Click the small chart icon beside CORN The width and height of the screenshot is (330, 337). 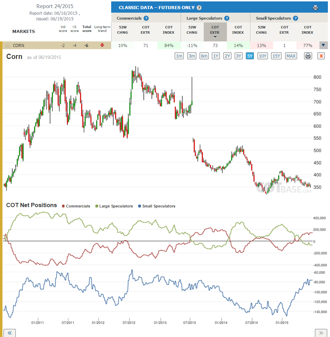[8, 46]
